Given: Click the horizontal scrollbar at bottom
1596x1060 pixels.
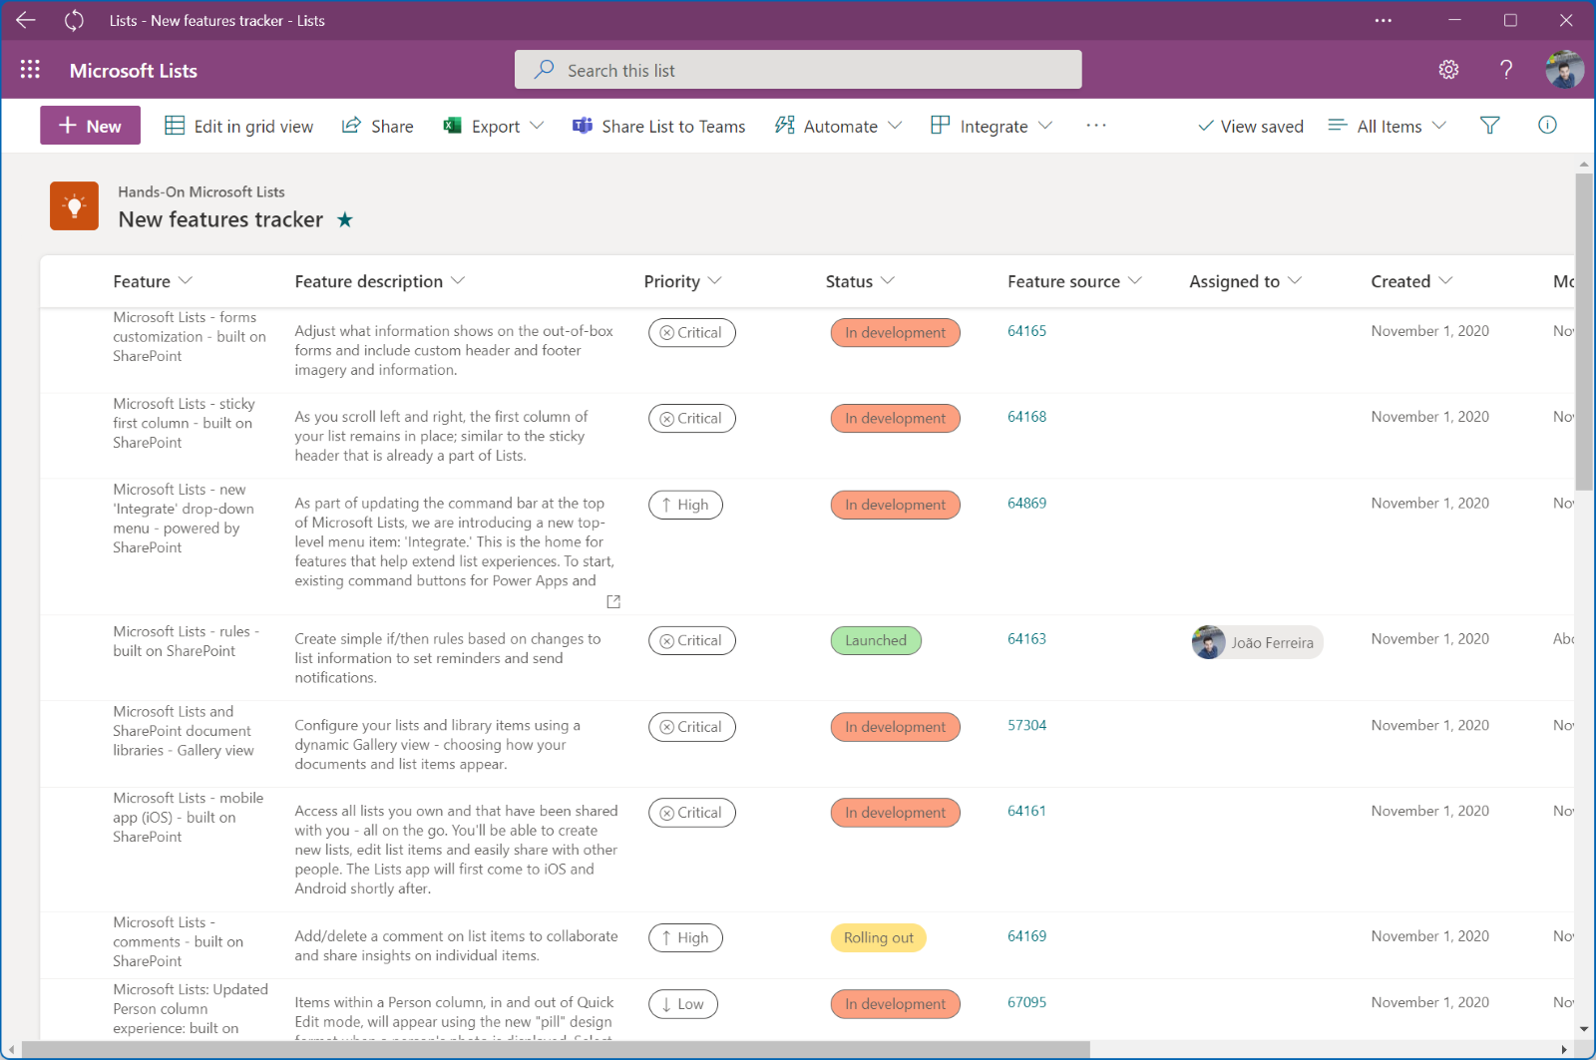Looking at the screenshot, I should (x=556, y=1050).
